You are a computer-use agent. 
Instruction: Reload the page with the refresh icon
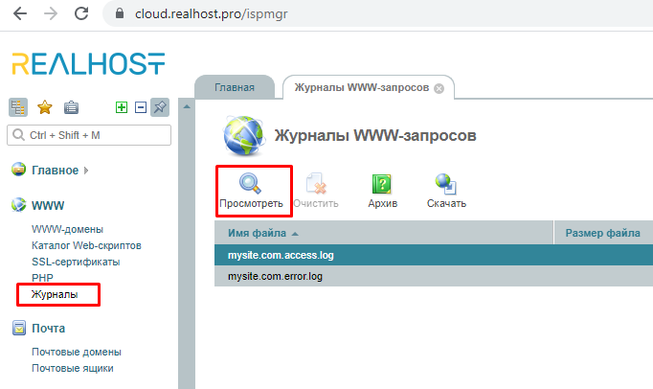point(81,13)
